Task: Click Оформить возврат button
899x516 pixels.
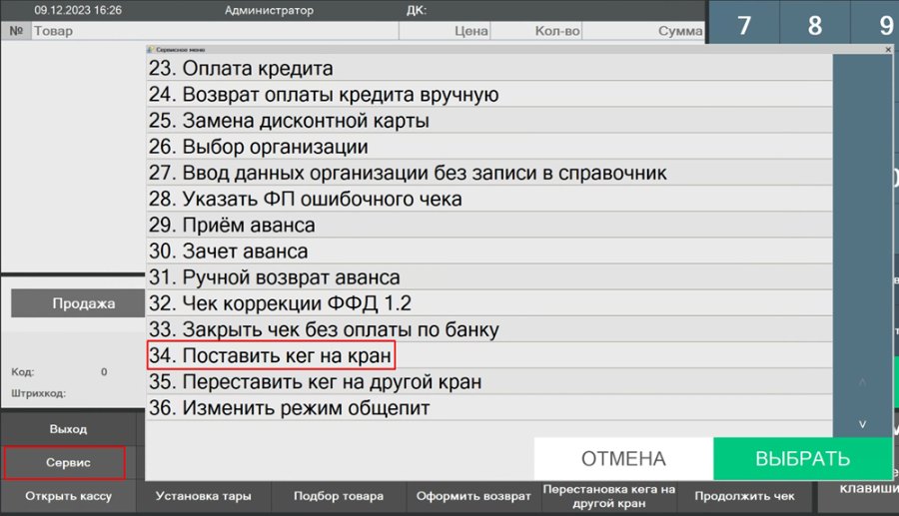Action: (x=473, y=496)
